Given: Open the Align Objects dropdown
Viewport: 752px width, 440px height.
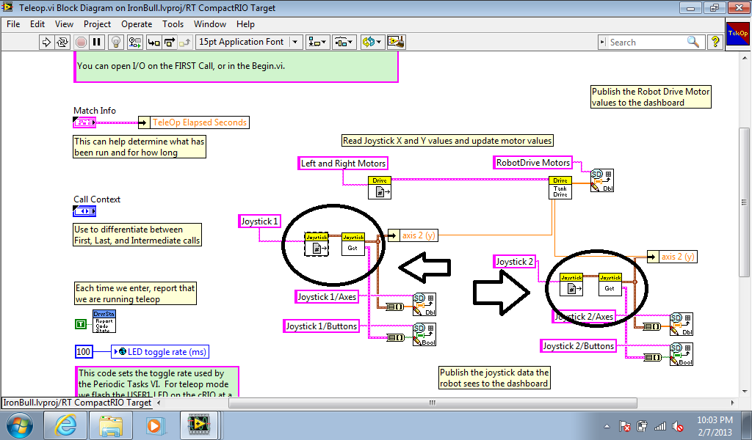Looking at the screenshot, I should pos(317,42).
